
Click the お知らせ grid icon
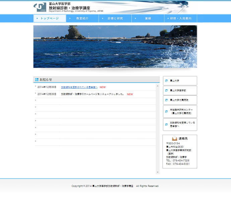(37, 80)
